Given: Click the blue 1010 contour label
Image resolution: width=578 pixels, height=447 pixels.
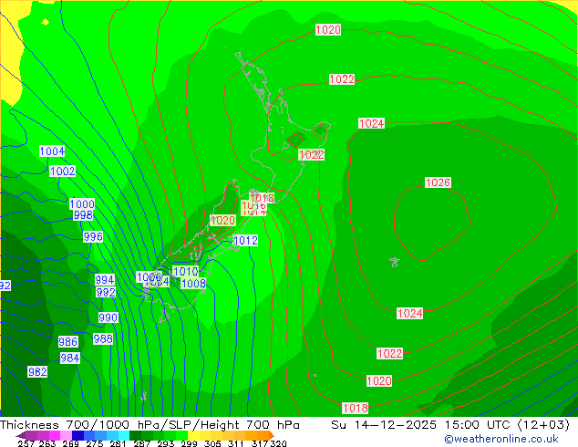Looking at the screenshot, I should 185,272.
